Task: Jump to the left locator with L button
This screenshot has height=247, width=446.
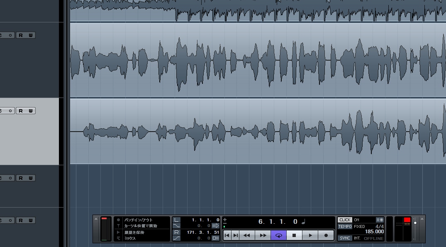Action: coord(177,220)
